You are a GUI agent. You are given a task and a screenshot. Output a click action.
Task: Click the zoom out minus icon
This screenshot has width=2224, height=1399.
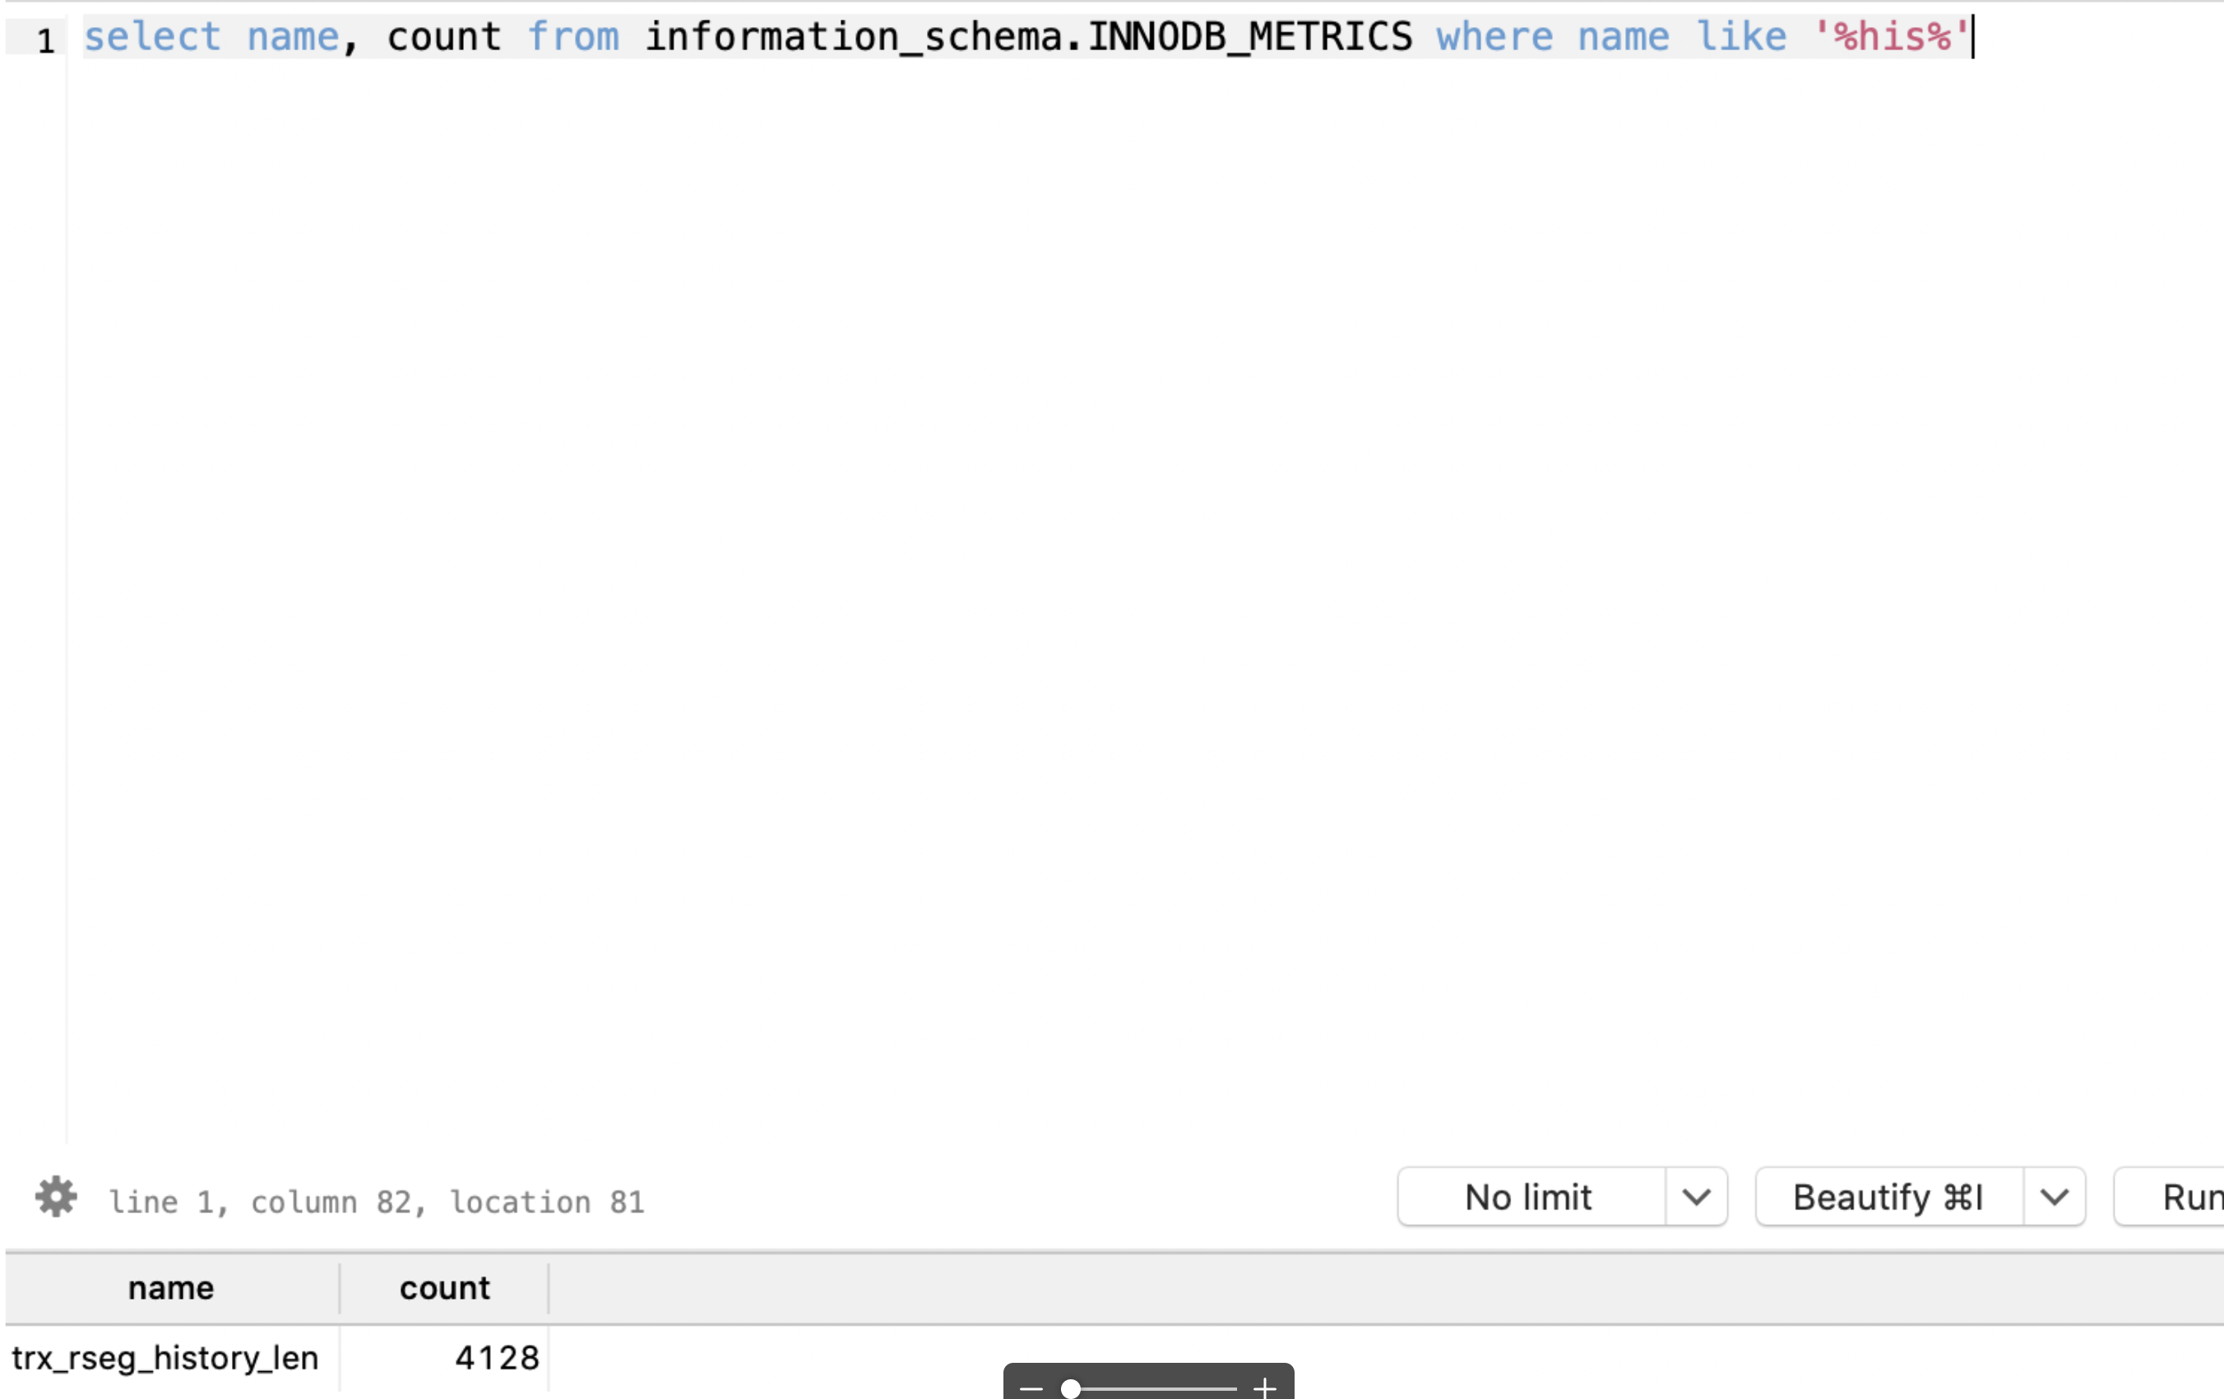point(1031,1388)
